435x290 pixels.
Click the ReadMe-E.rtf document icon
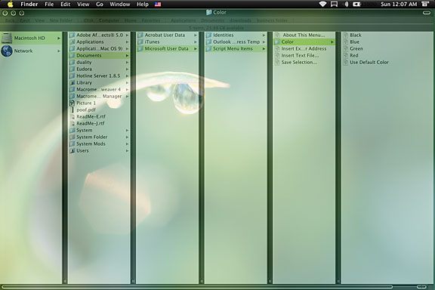[72, 116]
